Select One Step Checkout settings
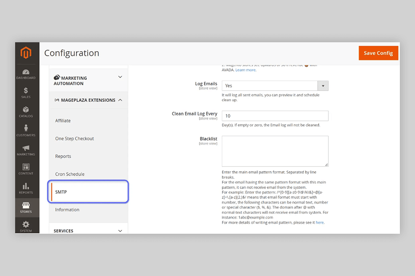415x276 pixels. (74, 139)
